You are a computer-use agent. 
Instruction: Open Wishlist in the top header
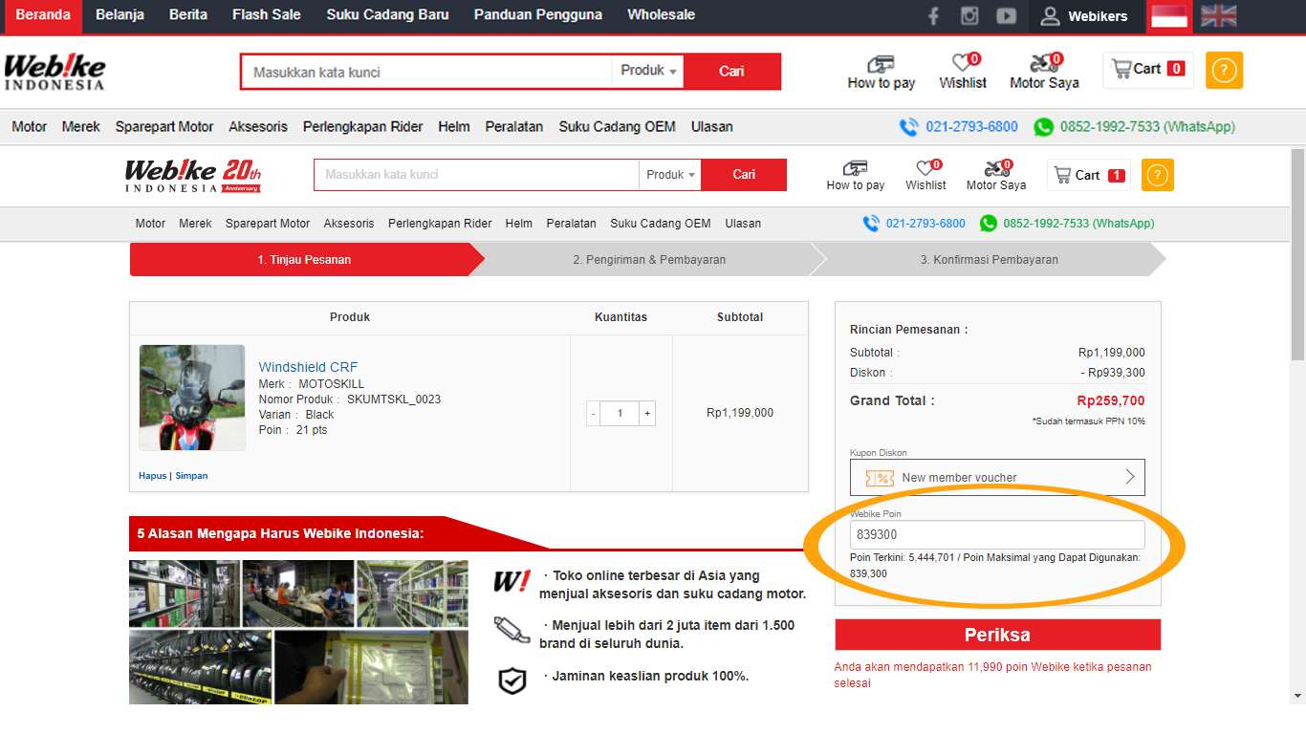point(963,72)
